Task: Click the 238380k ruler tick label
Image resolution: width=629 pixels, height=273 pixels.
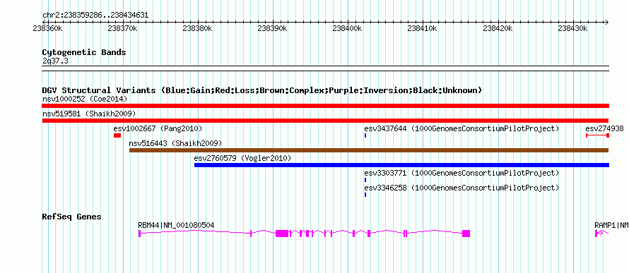Action: coord(198,29)
